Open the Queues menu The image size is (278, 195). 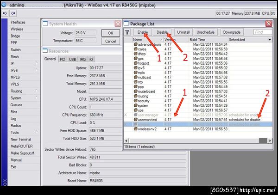(x=16, y=105)
